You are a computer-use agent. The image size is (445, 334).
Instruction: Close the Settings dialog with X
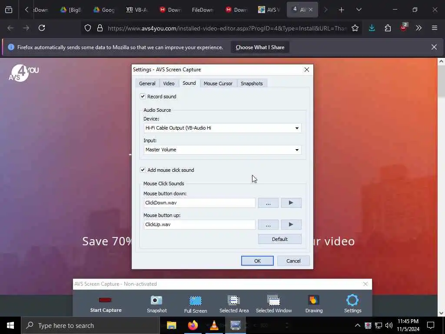[306, 70]
